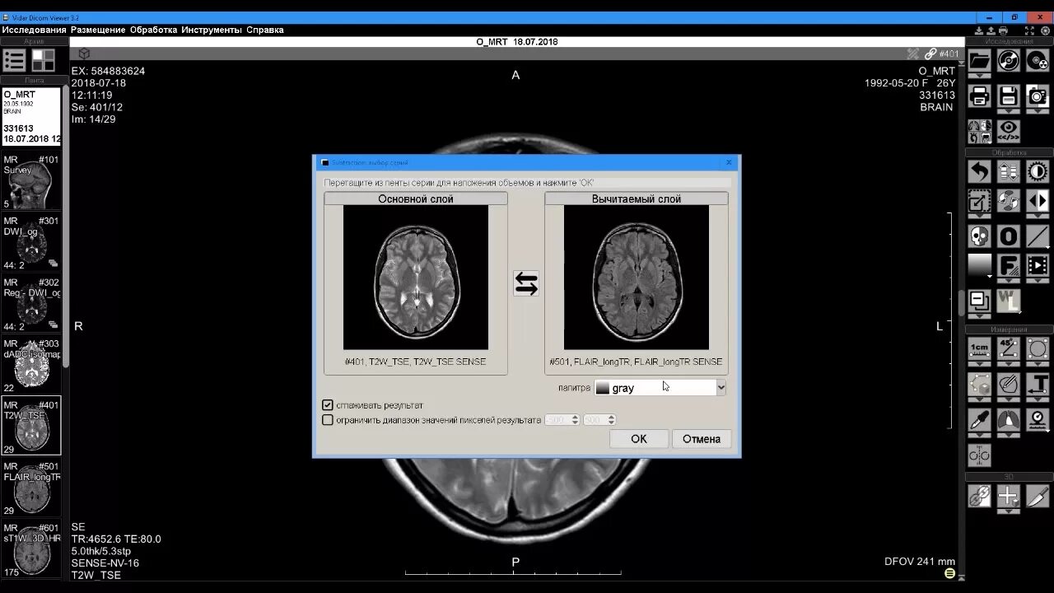Click the eye with code tags icon
Screen dimensions: 1054x593
pyautogui.click(x=1009, y=131)
